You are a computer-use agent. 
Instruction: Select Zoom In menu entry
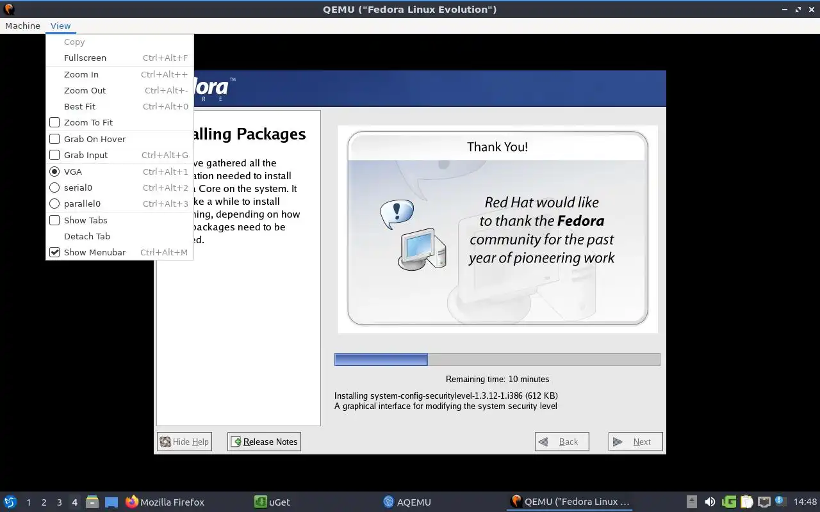click(x=119, y=74)
